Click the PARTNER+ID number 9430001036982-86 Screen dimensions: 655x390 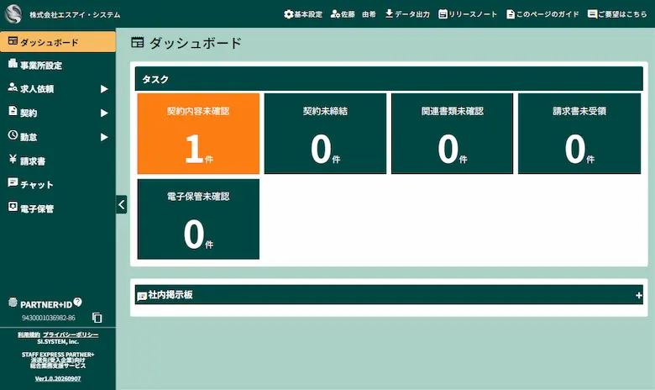coord(49,318)
